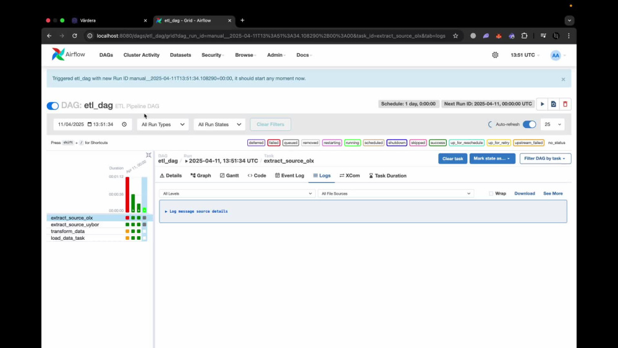Screen dimensions: 618x348
Task: Click the Airflow logo home link
Action: click(x=69, y=54)
